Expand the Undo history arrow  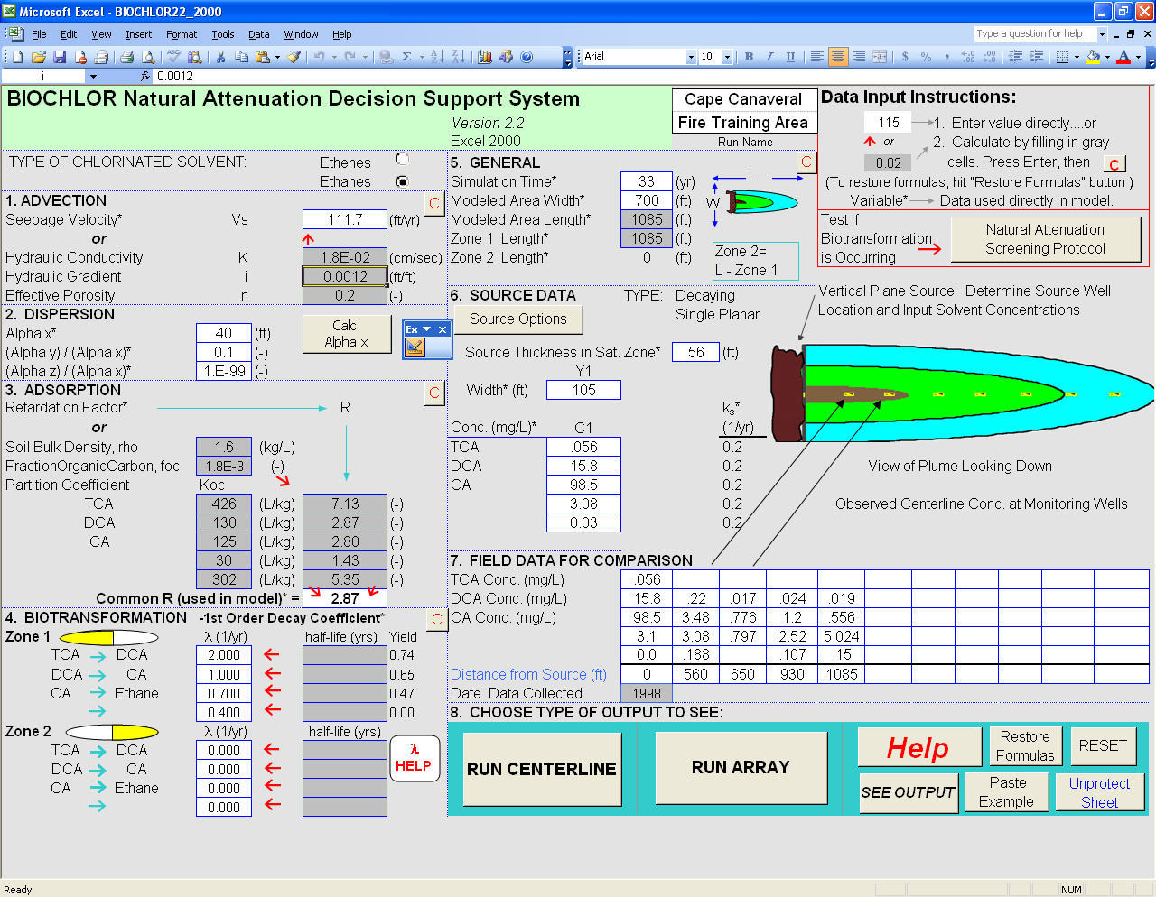(333, 57)
